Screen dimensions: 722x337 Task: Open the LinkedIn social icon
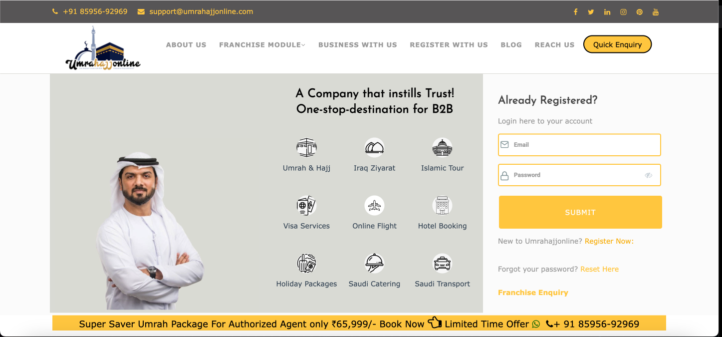pyautogui.click(x=607, y=12)
